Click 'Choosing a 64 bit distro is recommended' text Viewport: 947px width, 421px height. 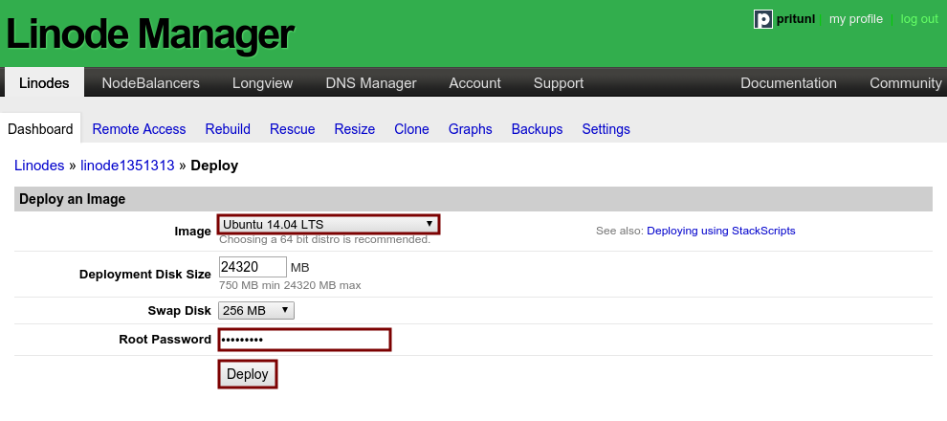click(x=324, y=239)
